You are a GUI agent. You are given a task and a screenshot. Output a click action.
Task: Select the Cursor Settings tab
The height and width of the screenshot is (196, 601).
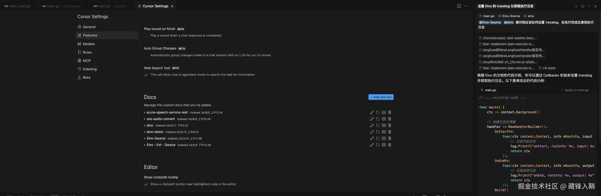(155, 6)
